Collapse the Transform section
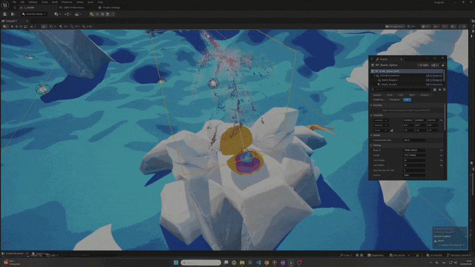The width and height of the screenshot is (475, 267). point(372,115)
